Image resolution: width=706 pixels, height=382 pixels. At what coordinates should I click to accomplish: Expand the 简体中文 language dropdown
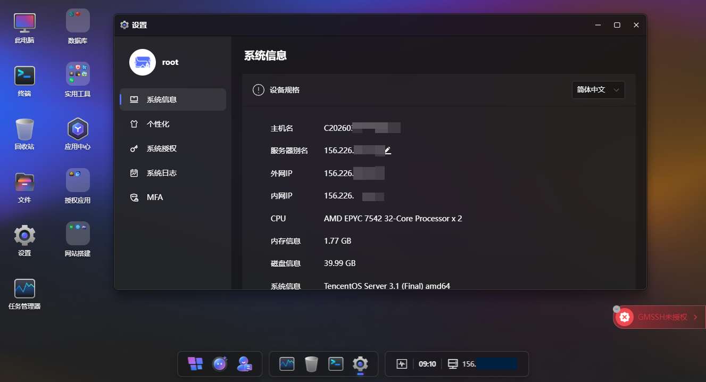click(598, 90)
